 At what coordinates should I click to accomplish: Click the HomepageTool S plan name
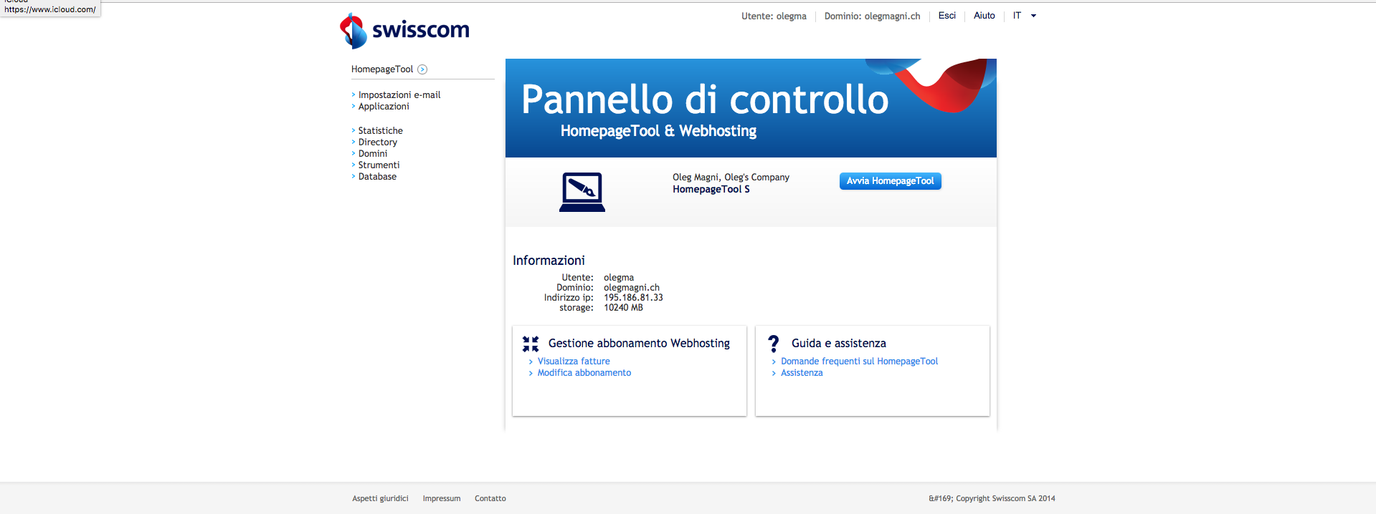pyautogui.click(x=711, y=190)
